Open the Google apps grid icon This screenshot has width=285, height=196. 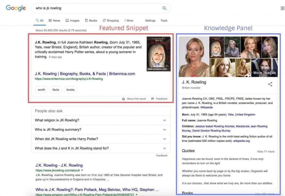tap(283, 8)
